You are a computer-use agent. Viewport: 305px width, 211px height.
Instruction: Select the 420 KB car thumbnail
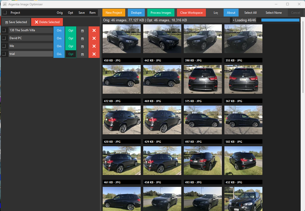122,120
